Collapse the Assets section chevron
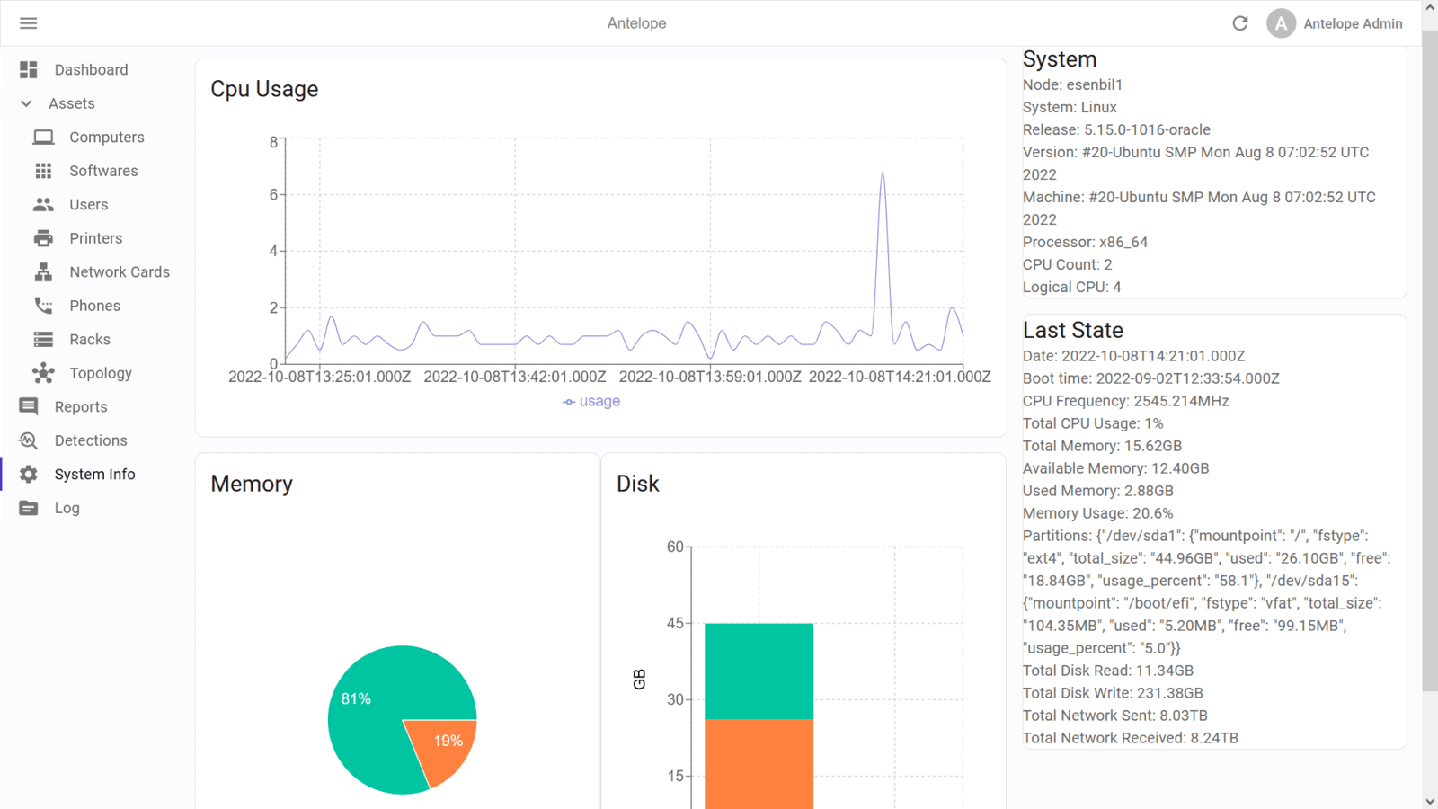 (26, 103)
